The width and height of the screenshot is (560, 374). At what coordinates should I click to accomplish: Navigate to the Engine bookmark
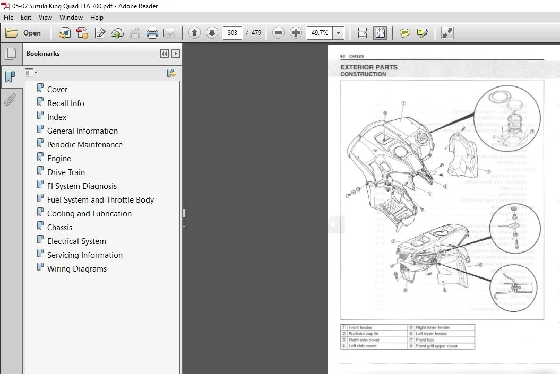59,159
